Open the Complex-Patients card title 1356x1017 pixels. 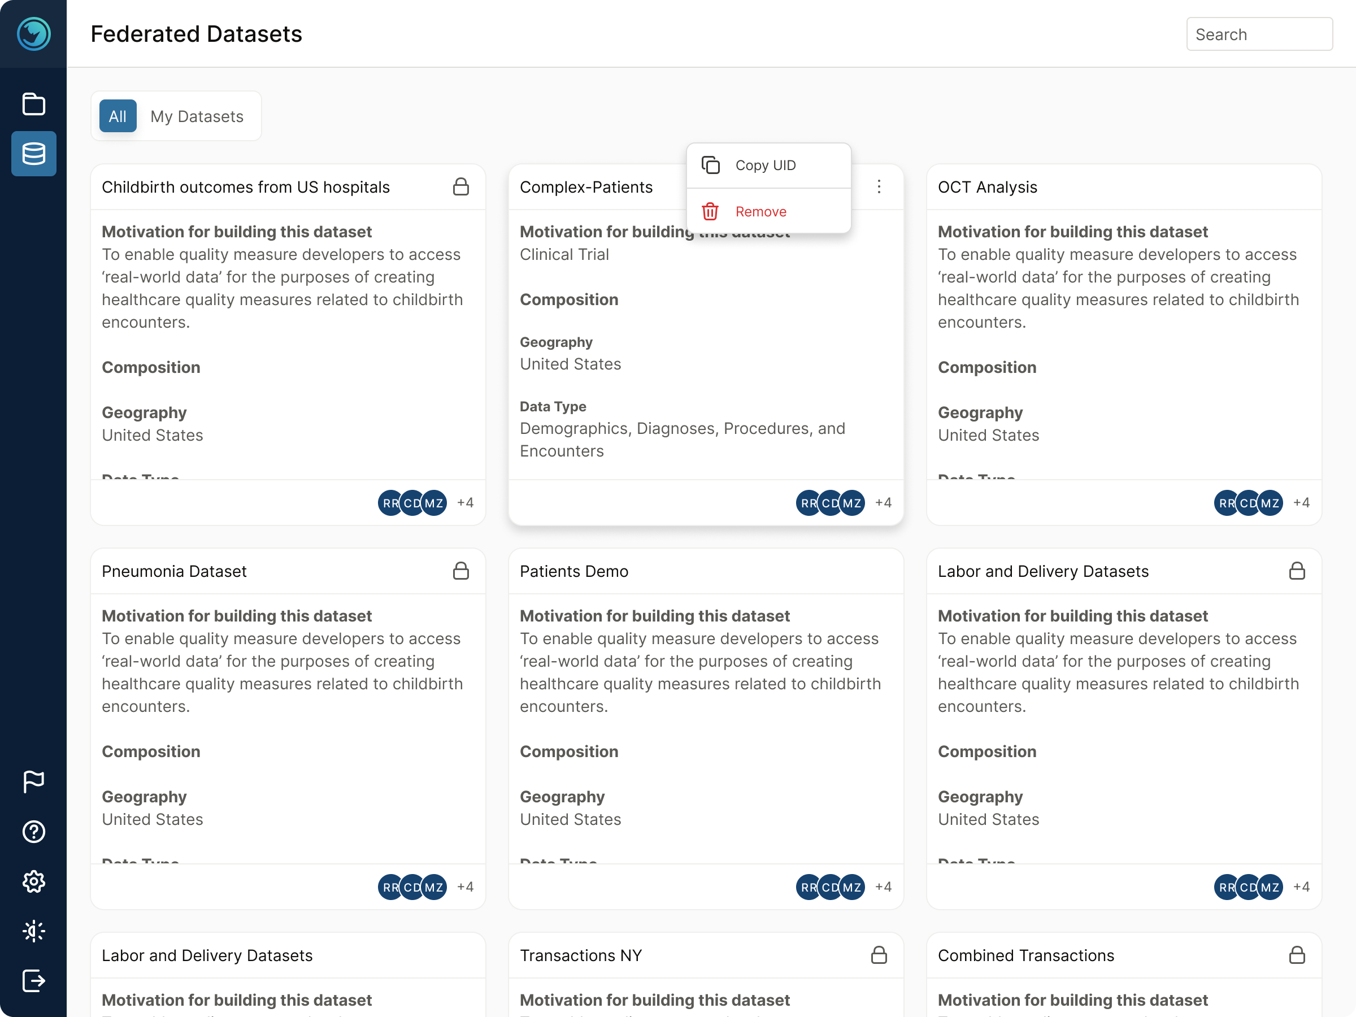point(586,187)
